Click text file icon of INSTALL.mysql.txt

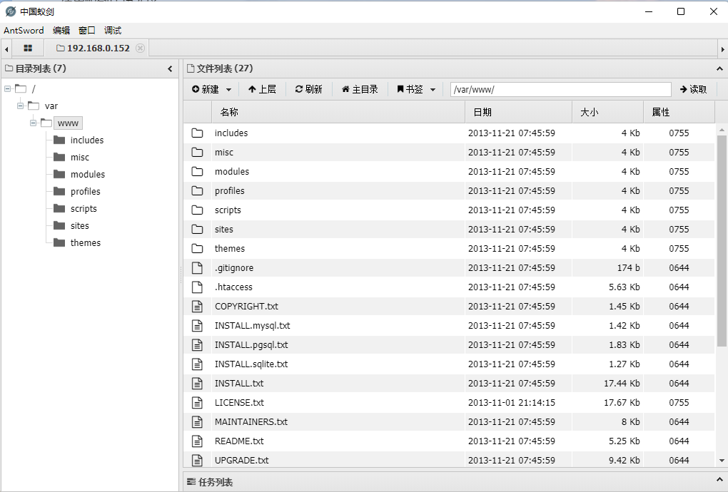click(x=197, y=326)
